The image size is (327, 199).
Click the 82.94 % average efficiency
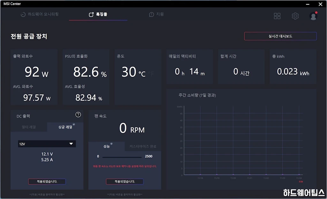click(x=89, y=98)
